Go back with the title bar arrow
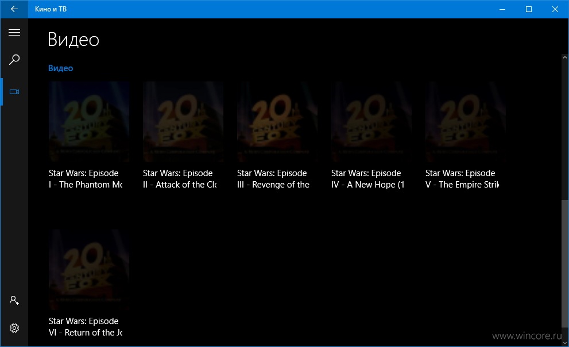Viewport: 569px width, 347px height. (14, 9)
